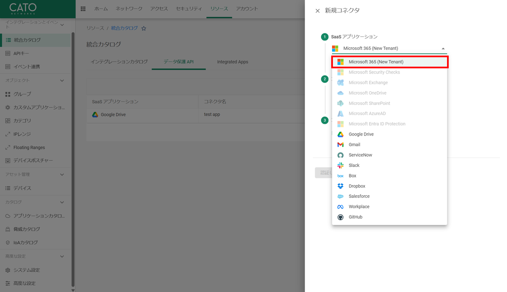Click the リソース breadcrumb link
Screen dimensions: 507x292
coord(95,28)
